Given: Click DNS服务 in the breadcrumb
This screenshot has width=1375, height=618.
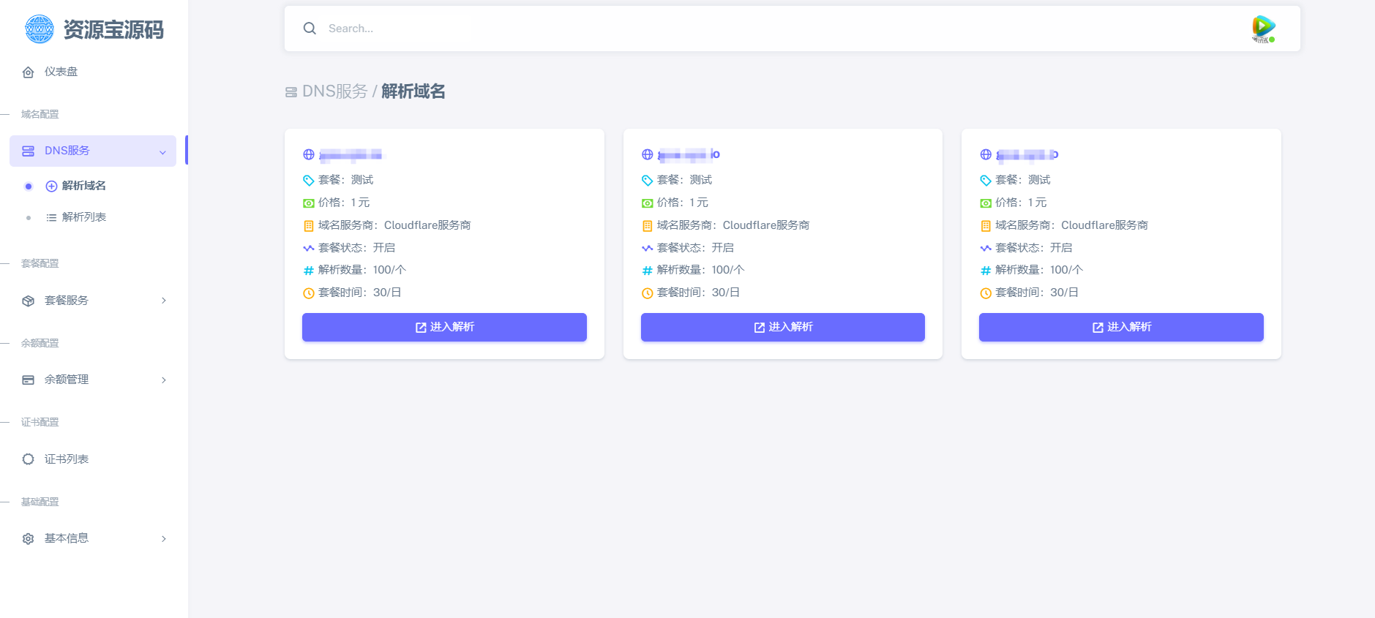Looking at the screenshot, I should pos(335,91).
